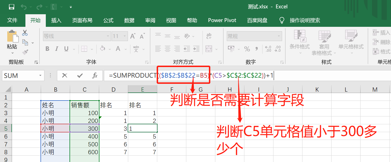The image size is (391, 162).
Task: Save the workbook via Quick Access save icon
Action: (11, 6)
